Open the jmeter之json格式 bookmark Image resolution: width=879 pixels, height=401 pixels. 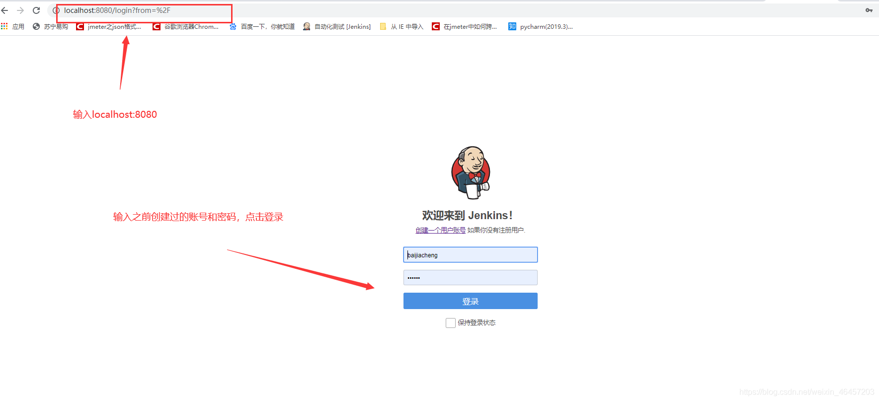109,26
